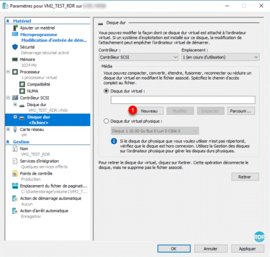Click the Appliquer button
Screen dimensions: 270x257
point(248,249)
